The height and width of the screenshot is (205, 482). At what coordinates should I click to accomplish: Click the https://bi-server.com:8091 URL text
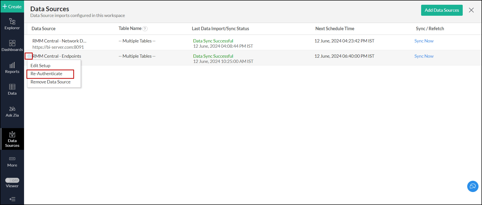(58, 47)
